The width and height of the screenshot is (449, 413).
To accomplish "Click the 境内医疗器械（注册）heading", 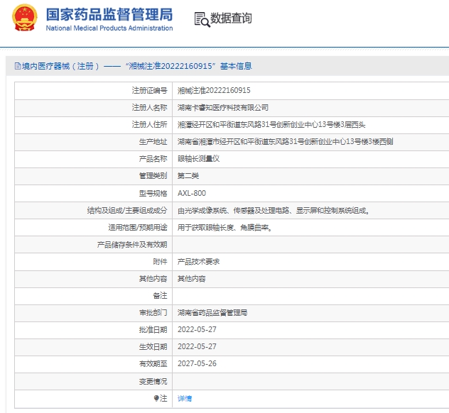I will pos(60,67).
